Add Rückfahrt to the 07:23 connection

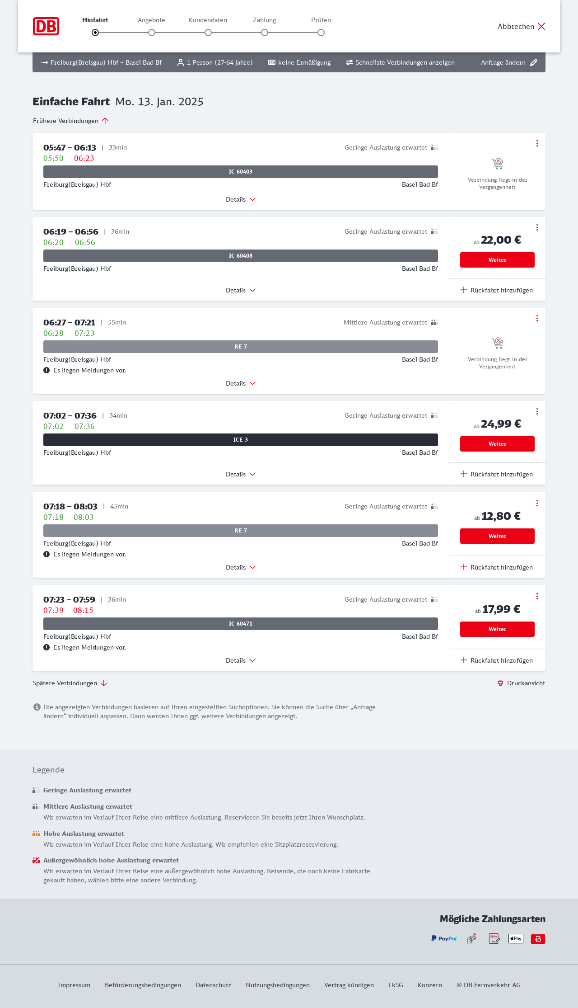(497, 660)
